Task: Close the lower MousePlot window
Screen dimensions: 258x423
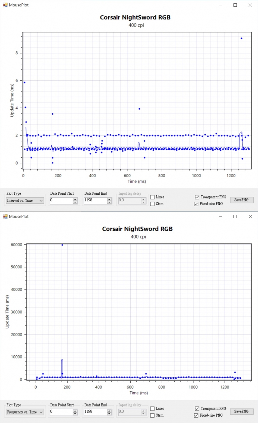Action: pos(250,217)
